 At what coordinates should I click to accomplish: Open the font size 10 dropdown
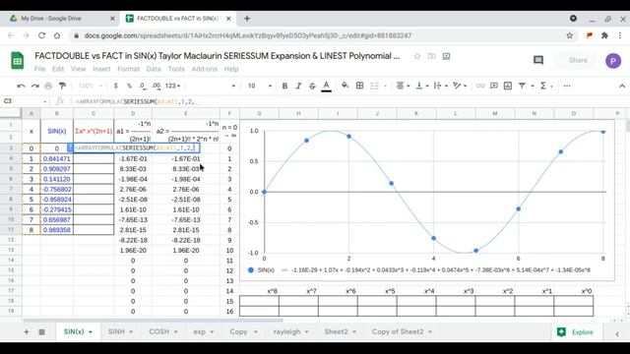coord(260,86)
